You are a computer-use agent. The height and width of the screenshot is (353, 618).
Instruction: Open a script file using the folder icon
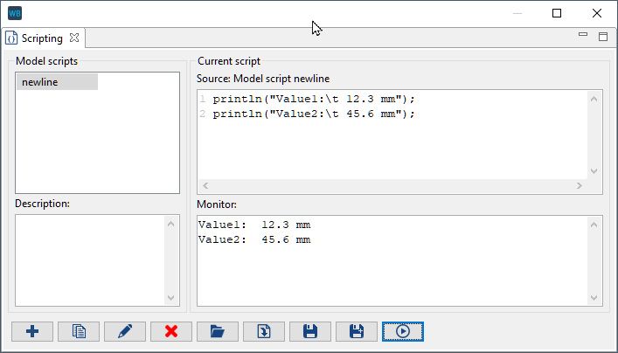(x=218, y=332)
